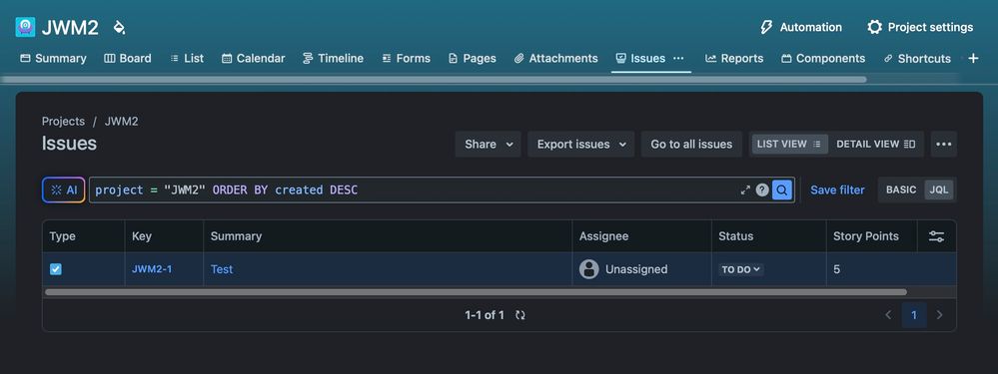The width and height of the screenshot is (998, 374).
Task: Go to JWM2 breadcrumb link
Action: coord(121,122)
